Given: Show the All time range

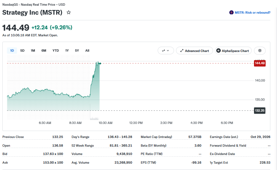Looking at the screenshot, I should pyautogui.click(x=87, y=51).
